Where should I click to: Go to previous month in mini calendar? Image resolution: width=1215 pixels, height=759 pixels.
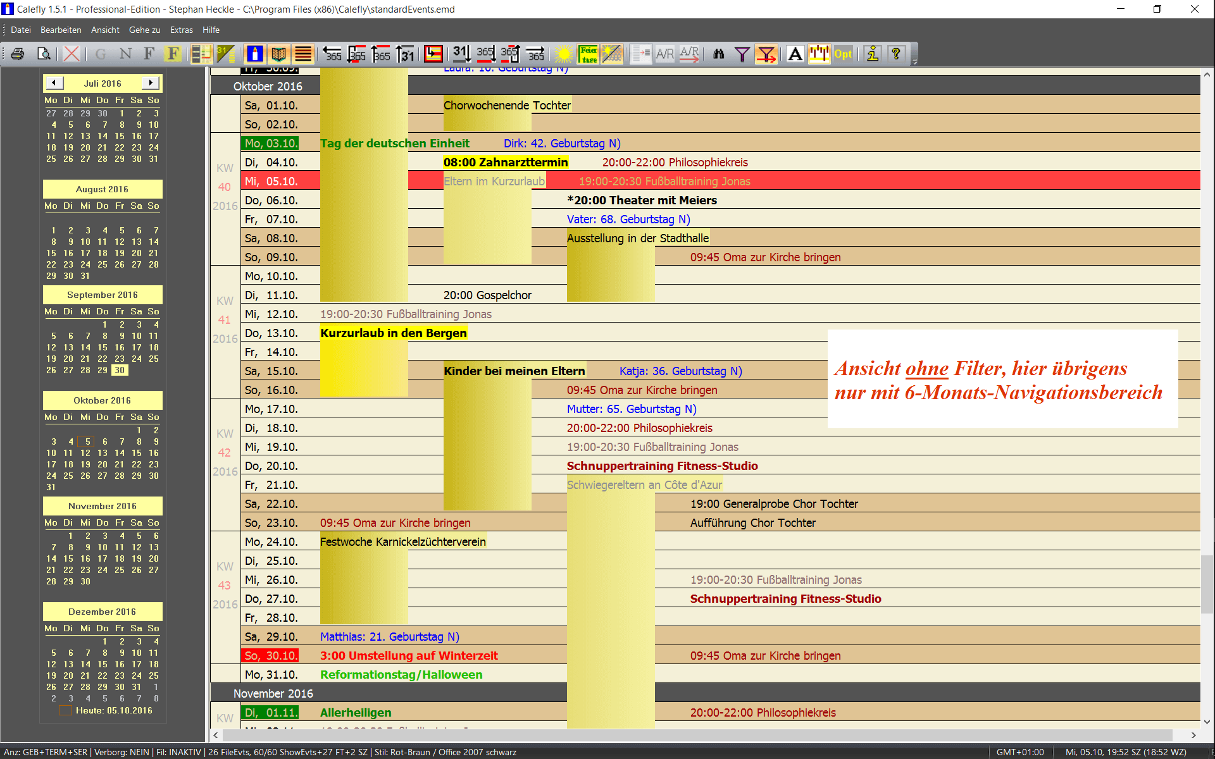point(54,83)
